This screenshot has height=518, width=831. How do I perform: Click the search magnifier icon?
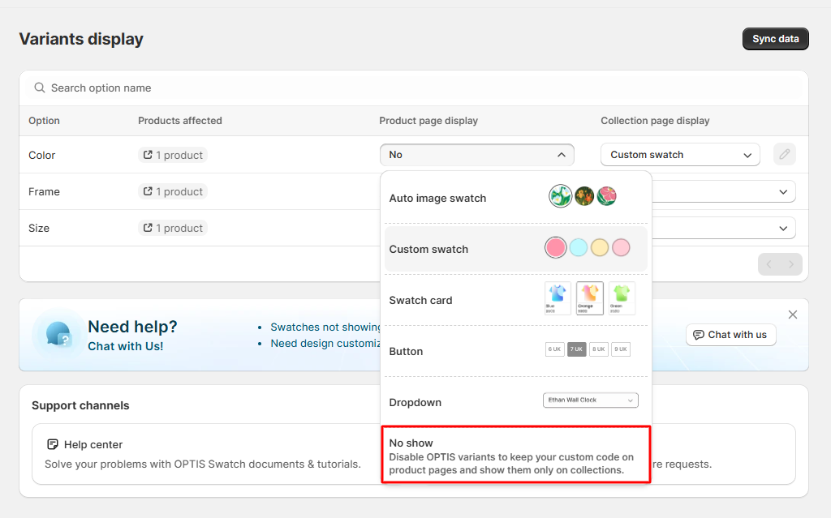point(40,88)
